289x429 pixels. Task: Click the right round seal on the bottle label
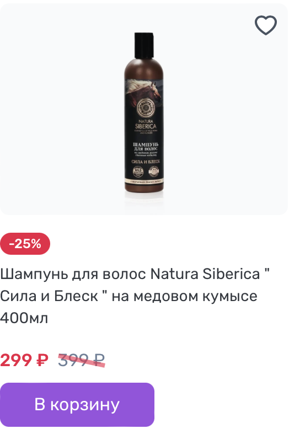click(x=154, y=172)
